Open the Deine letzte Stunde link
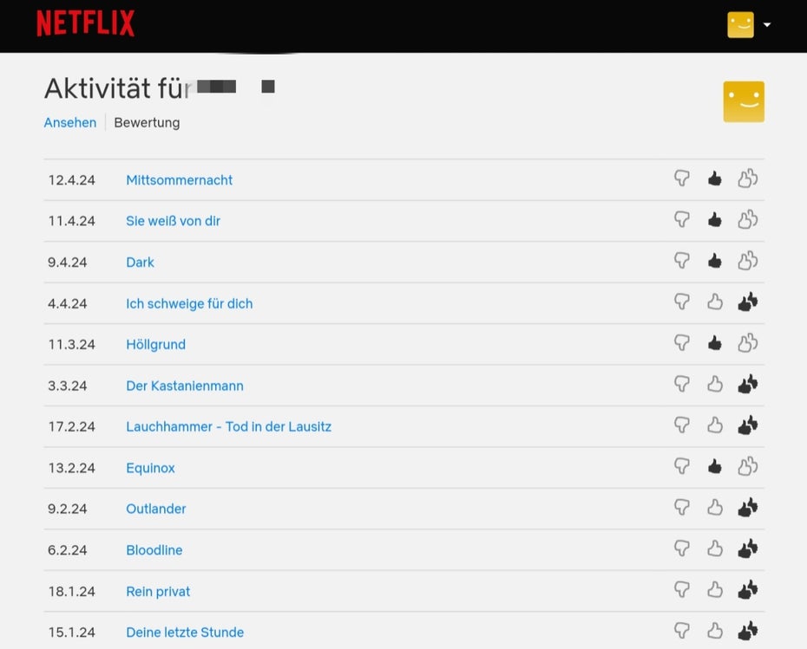This screenshot has width=807, height=649. tap(185, 632)
